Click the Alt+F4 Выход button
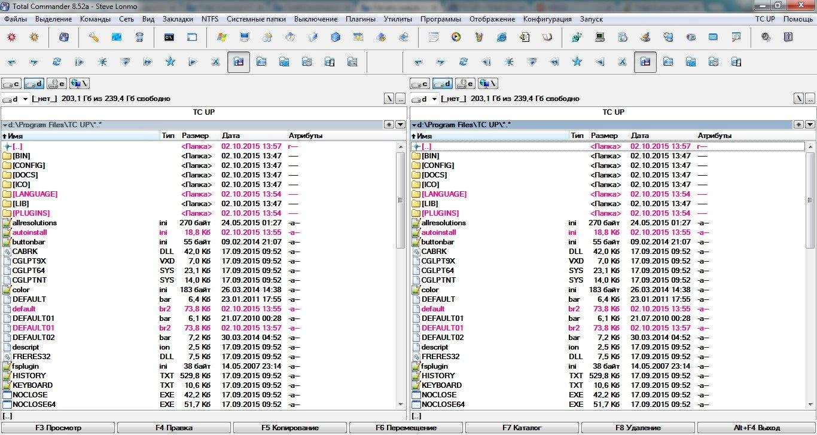This screenshot has width=817, height=435. tap(757, 428)
